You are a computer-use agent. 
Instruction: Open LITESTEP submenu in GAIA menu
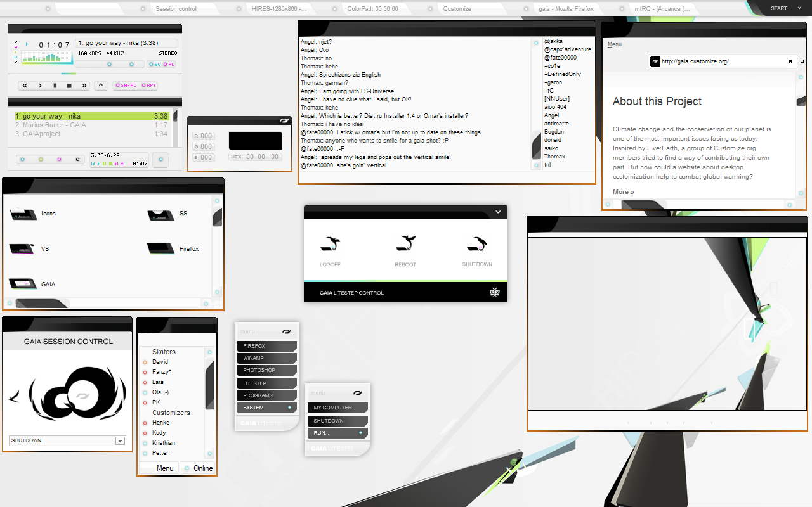[267, 383]
